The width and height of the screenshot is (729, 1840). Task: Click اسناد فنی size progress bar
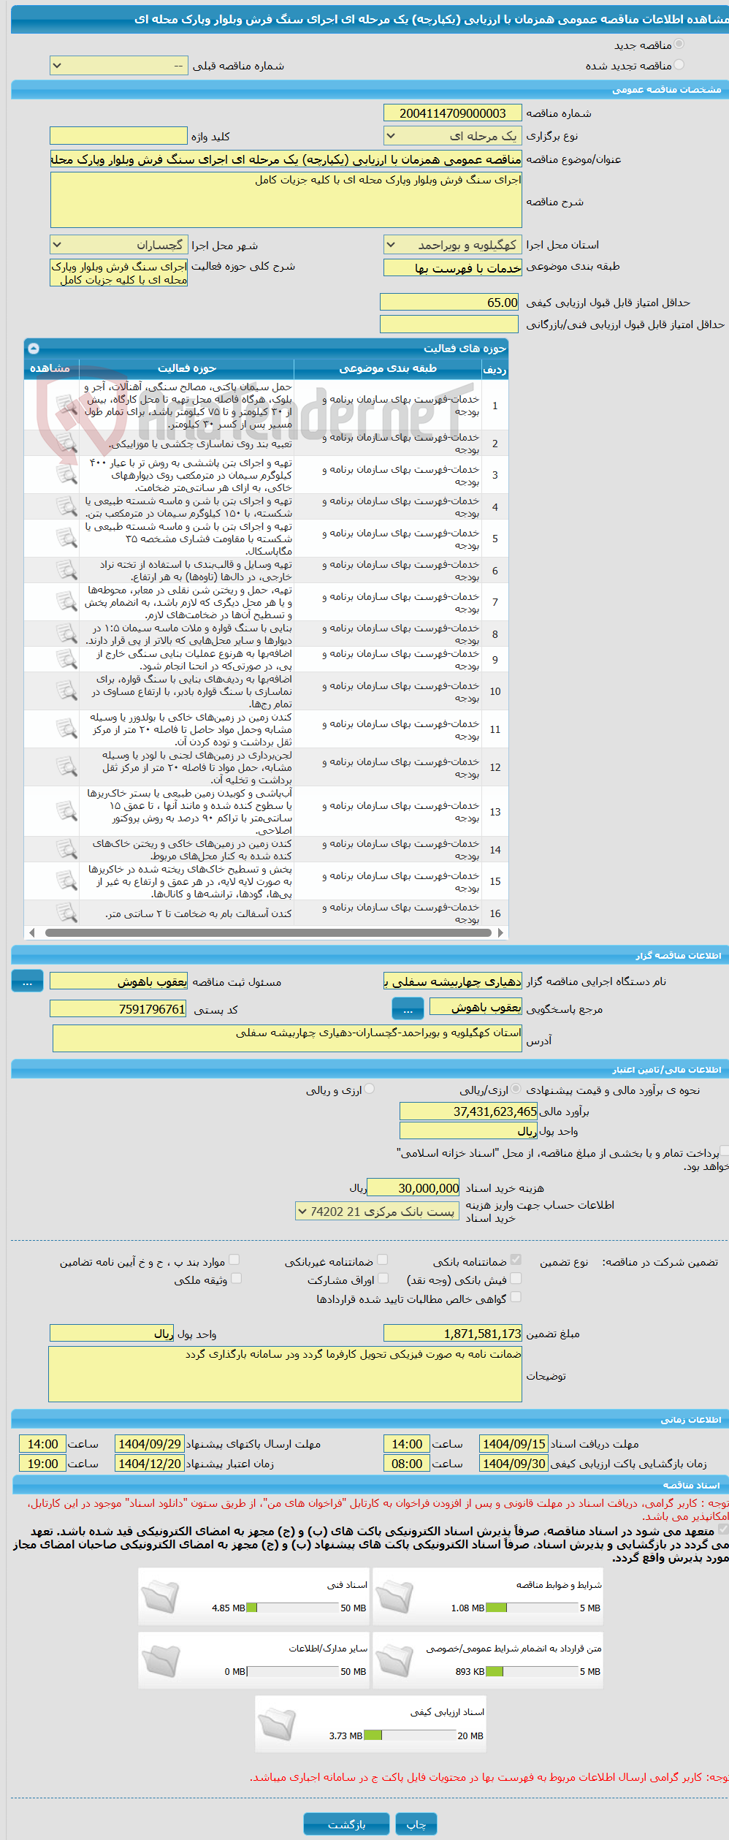pos(292,1608)
